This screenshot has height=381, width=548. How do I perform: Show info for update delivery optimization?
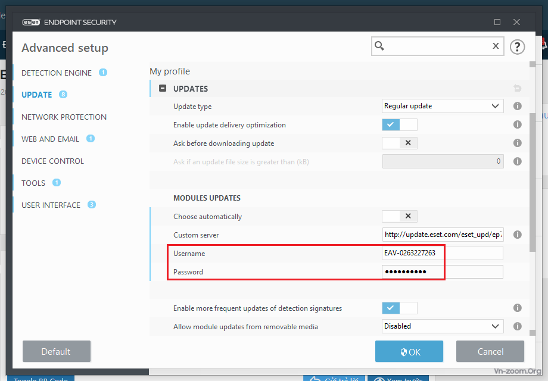point(517,124)
